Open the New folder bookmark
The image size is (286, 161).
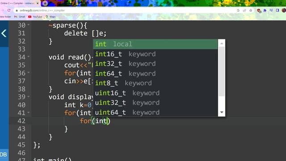click(5, 17)
